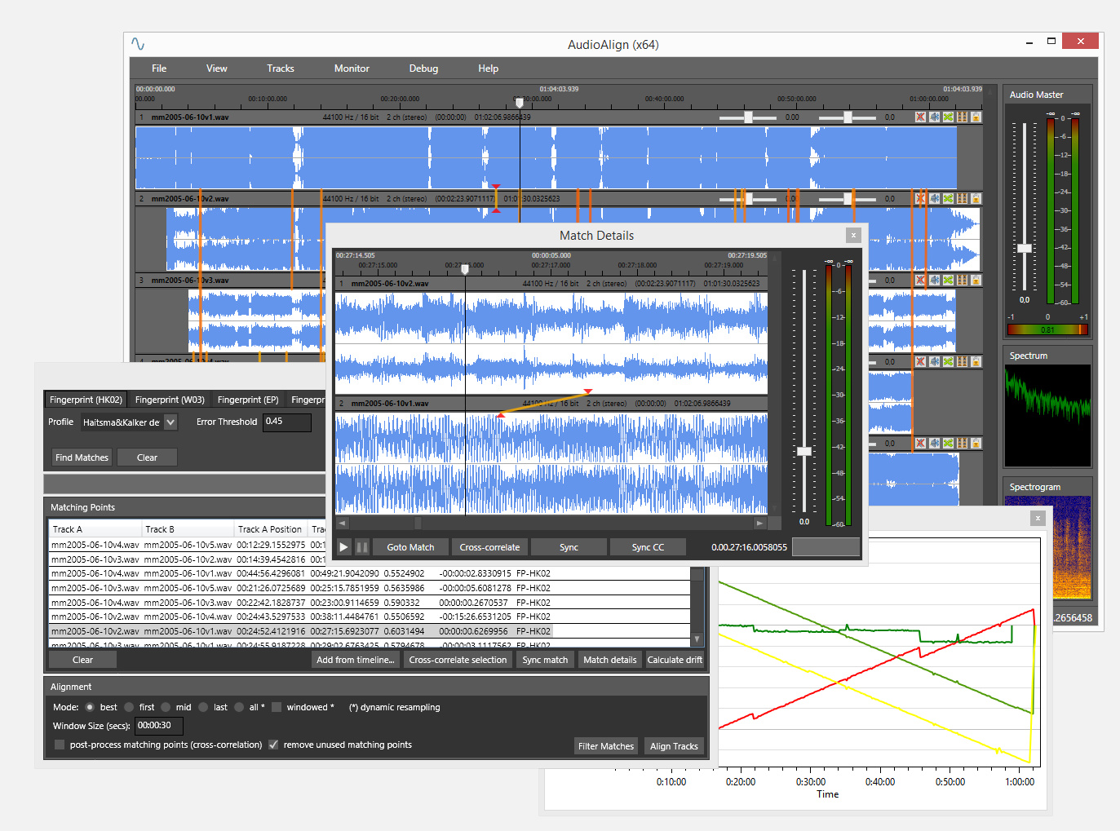Open the Monitor menu
Screen dimensions: 1120x831
pos(352,69)
